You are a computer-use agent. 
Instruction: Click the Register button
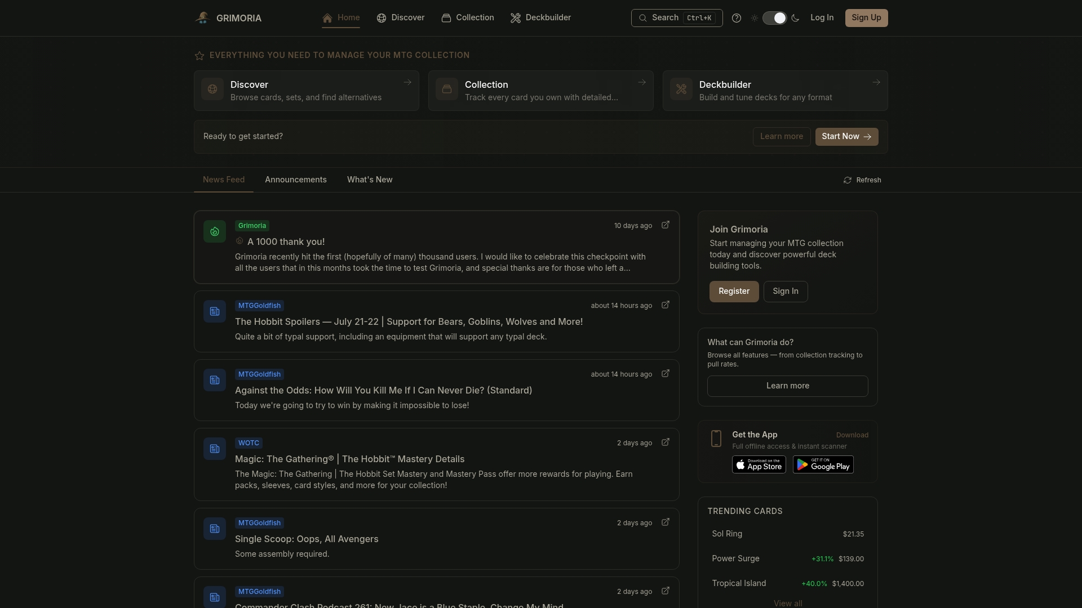(x=734, y=292)
